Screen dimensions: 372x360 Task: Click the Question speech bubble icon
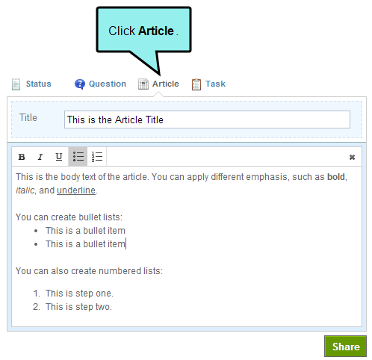tap(80, 84)
